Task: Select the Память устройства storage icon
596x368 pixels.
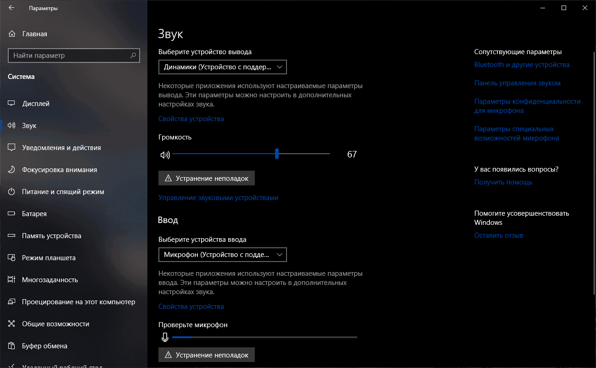Action: click(x=11, y=235)
